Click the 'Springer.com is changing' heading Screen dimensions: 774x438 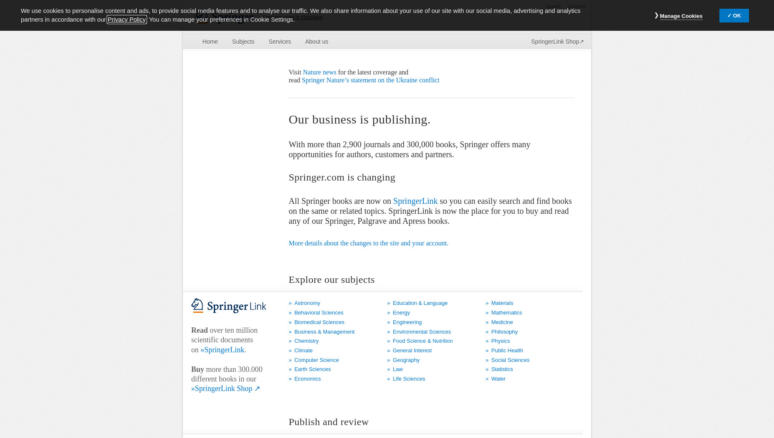coord(342,178)
